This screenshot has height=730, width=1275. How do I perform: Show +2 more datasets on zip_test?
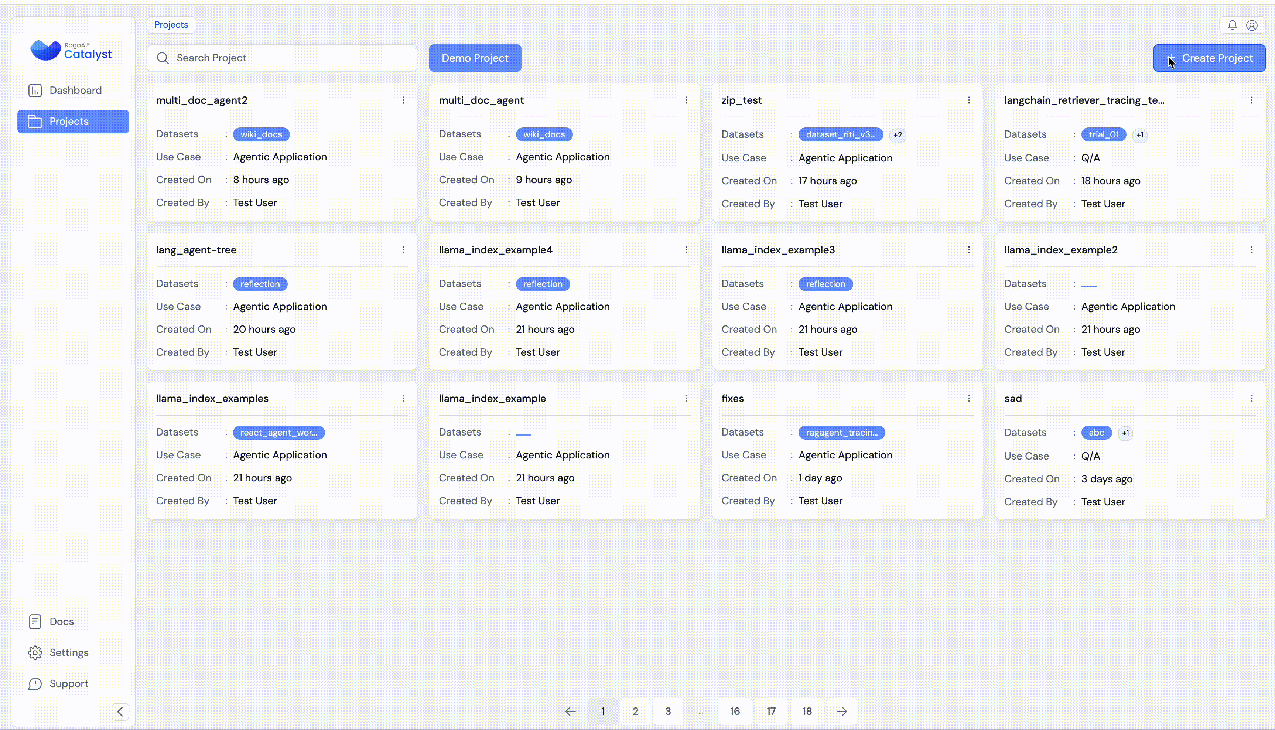[897, 135]
